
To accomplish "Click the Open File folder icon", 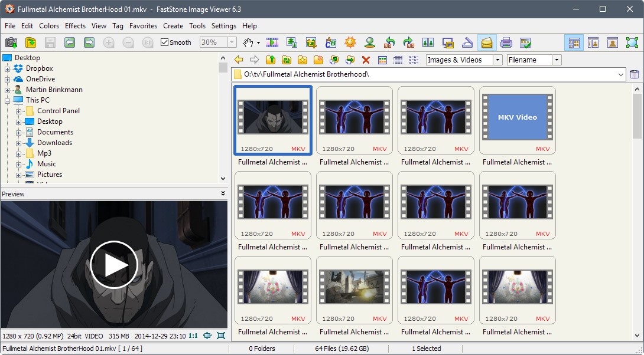I will click(31, 42).
